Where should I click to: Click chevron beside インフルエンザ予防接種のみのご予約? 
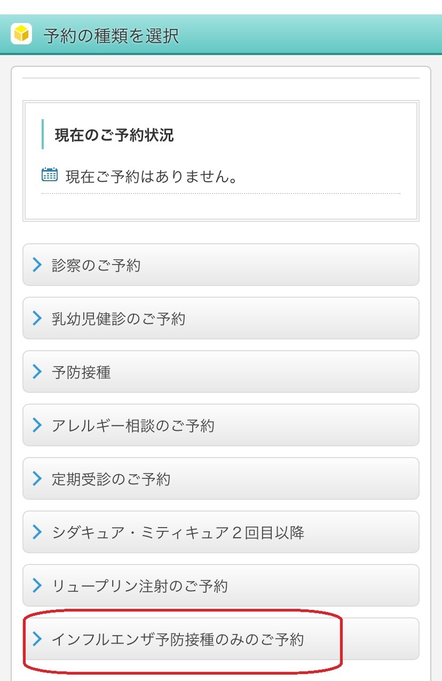(x=37, y=639)
